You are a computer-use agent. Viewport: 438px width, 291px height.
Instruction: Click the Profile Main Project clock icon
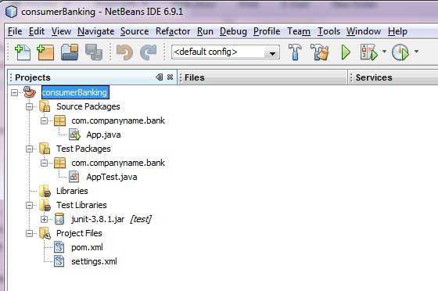400,52
